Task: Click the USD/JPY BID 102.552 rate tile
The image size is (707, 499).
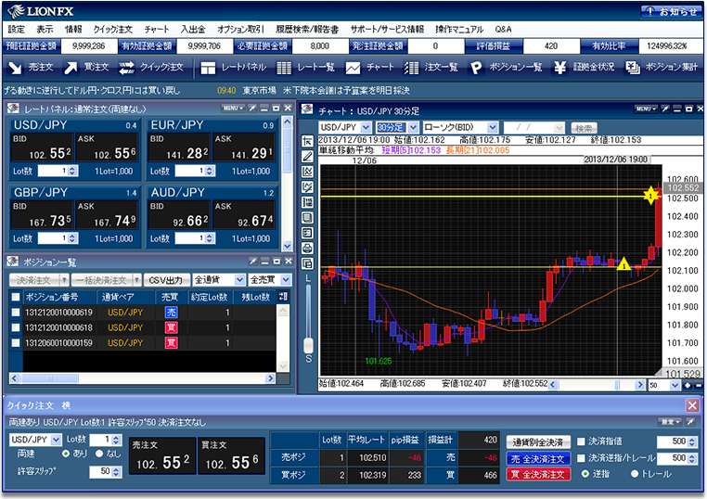Action: pyautogui.click(x=43, y=147)
